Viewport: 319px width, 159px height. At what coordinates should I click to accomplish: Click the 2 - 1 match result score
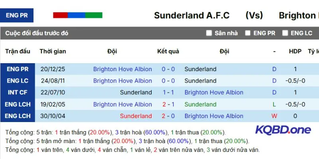click(168, 104)
